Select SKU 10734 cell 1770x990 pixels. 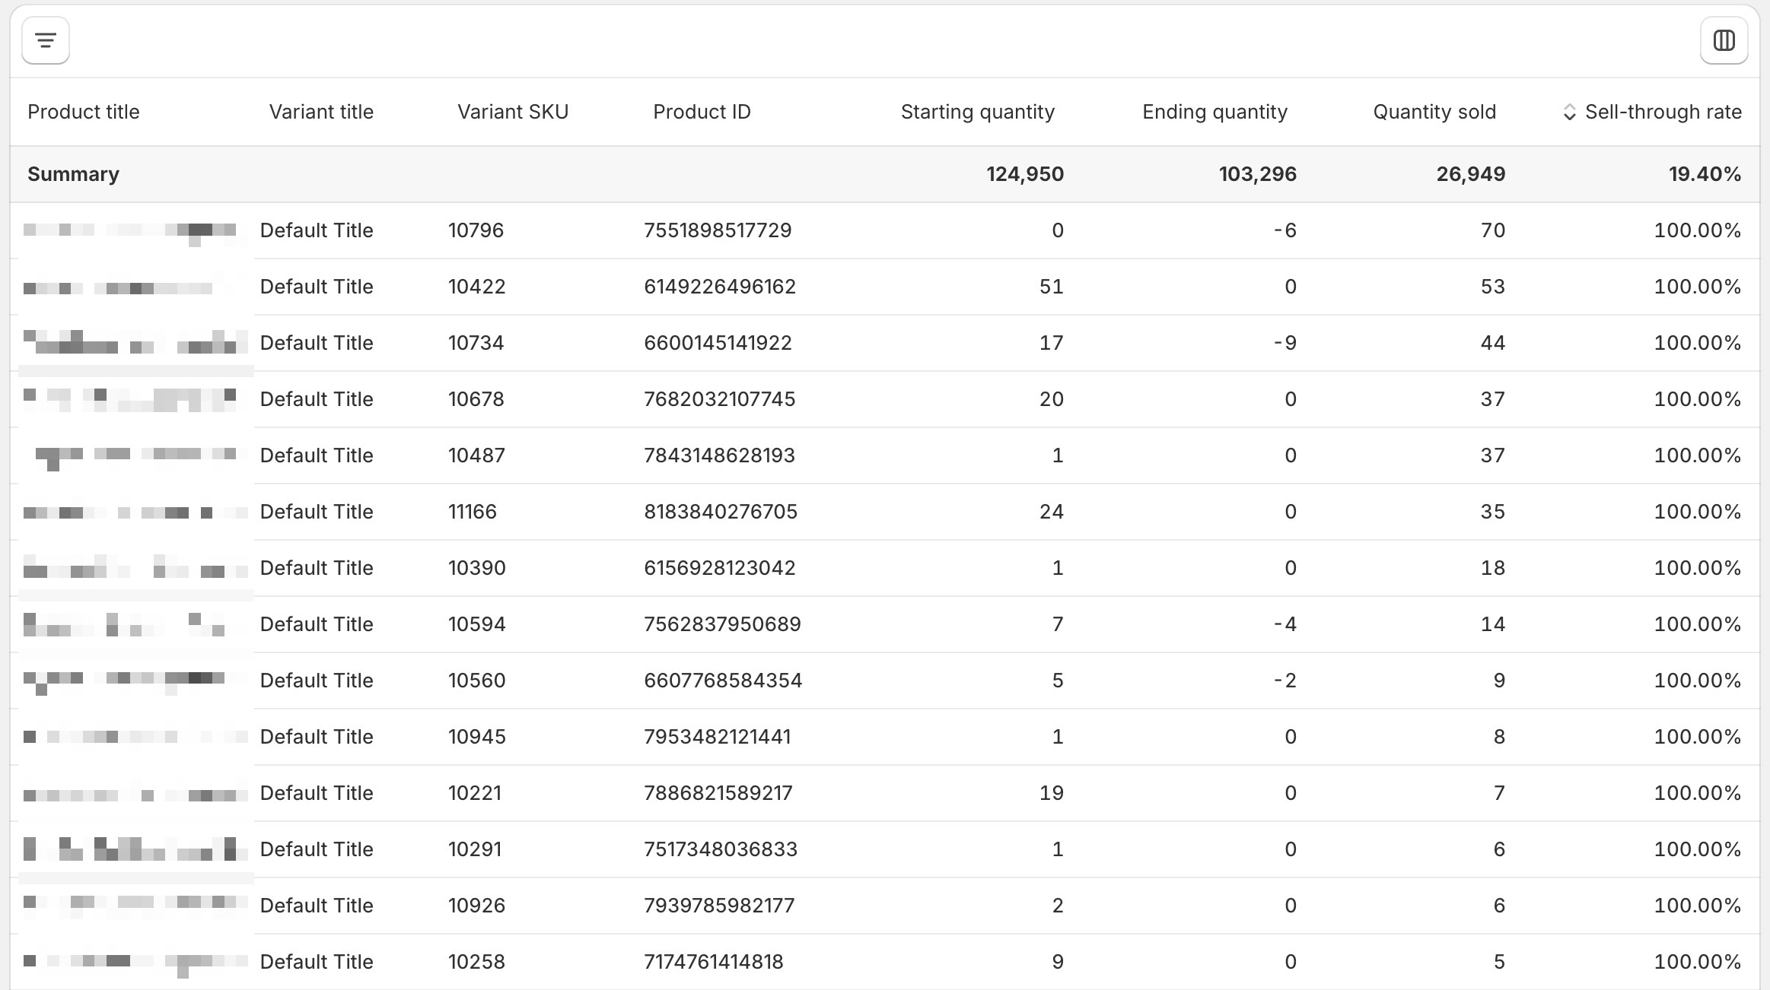476,343
